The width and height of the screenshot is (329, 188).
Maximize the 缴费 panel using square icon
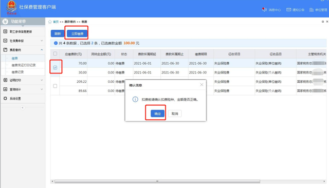click(x=323, y=22)
